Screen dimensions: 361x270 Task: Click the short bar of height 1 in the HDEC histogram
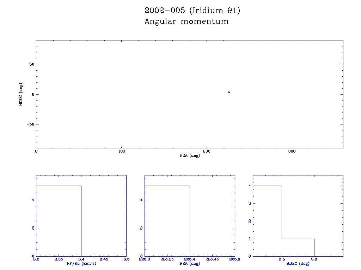click(298, 247)
